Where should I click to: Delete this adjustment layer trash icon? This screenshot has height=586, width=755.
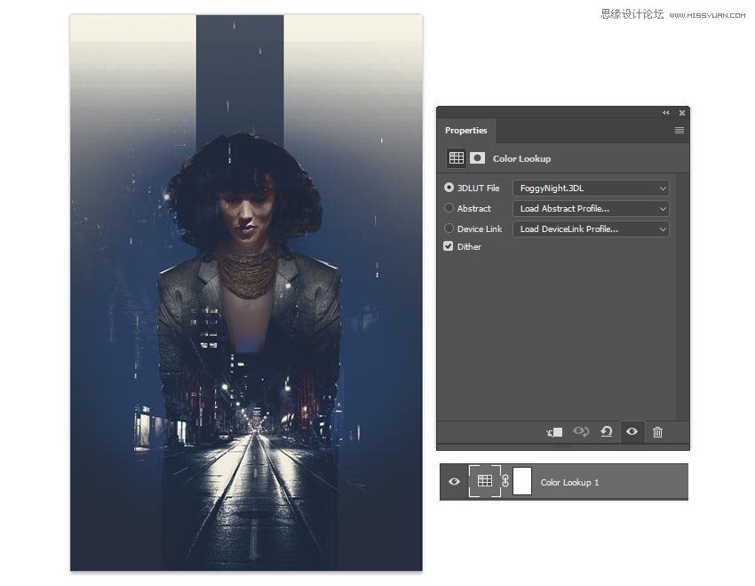(x=657, y=432)
